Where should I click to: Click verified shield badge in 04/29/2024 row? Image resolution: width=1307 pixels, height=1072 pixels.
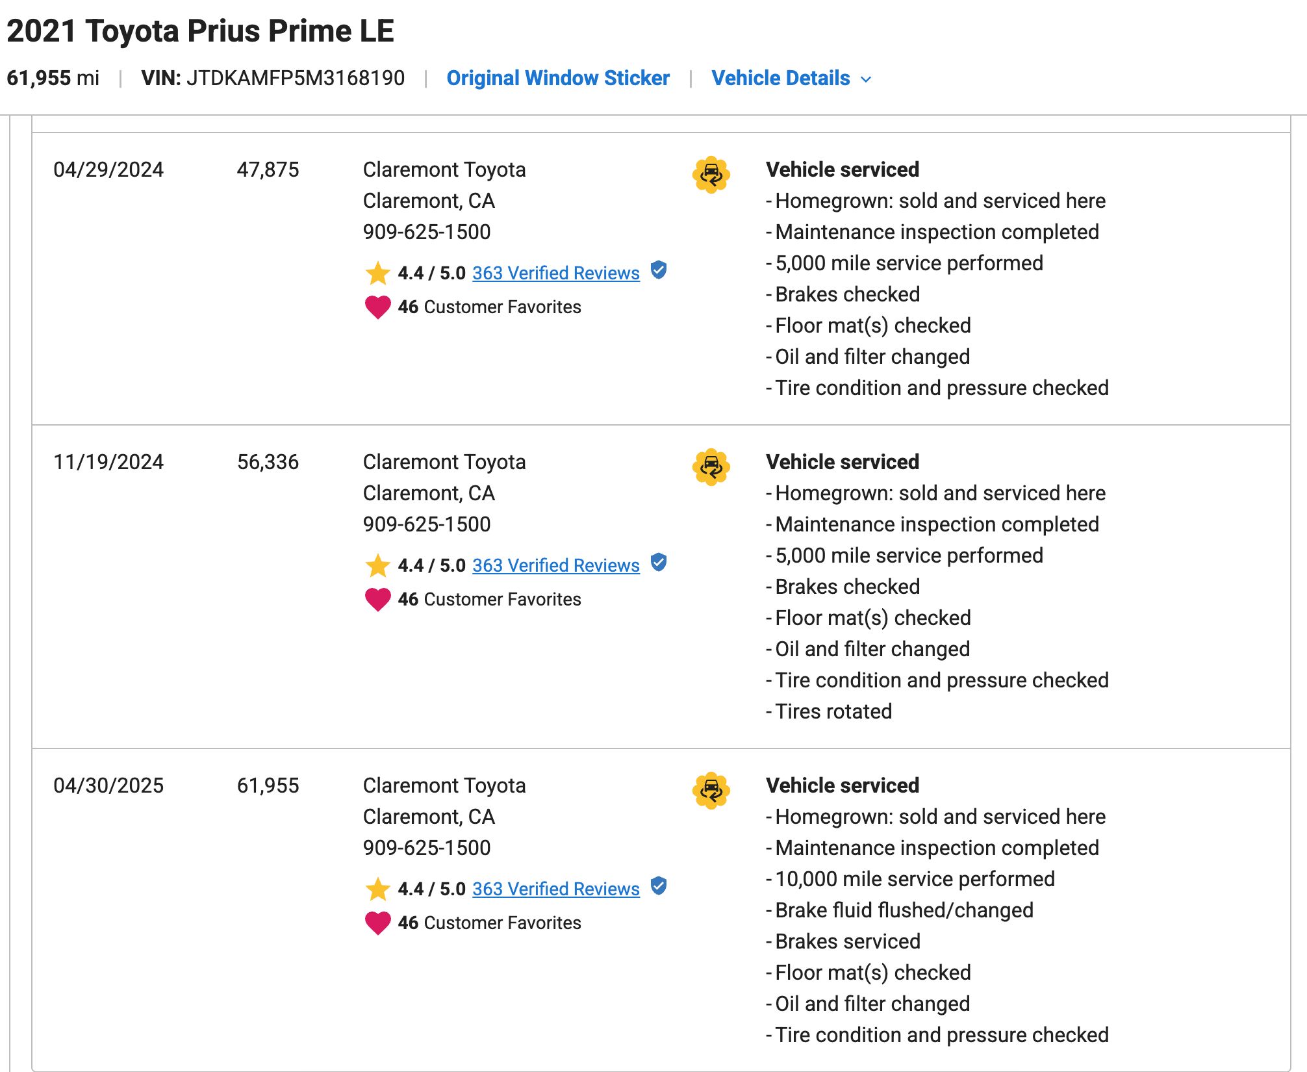pyautogui.click(x=659, y=270)
